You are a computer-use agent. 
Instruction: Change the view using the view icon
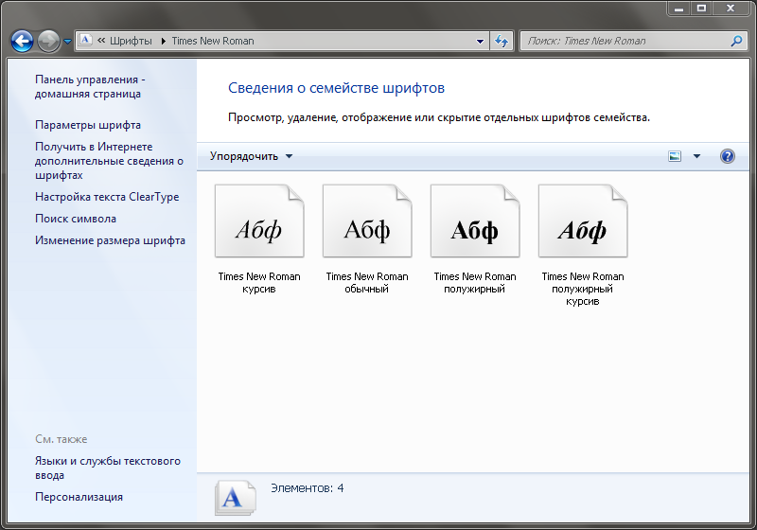click(675, 156)
